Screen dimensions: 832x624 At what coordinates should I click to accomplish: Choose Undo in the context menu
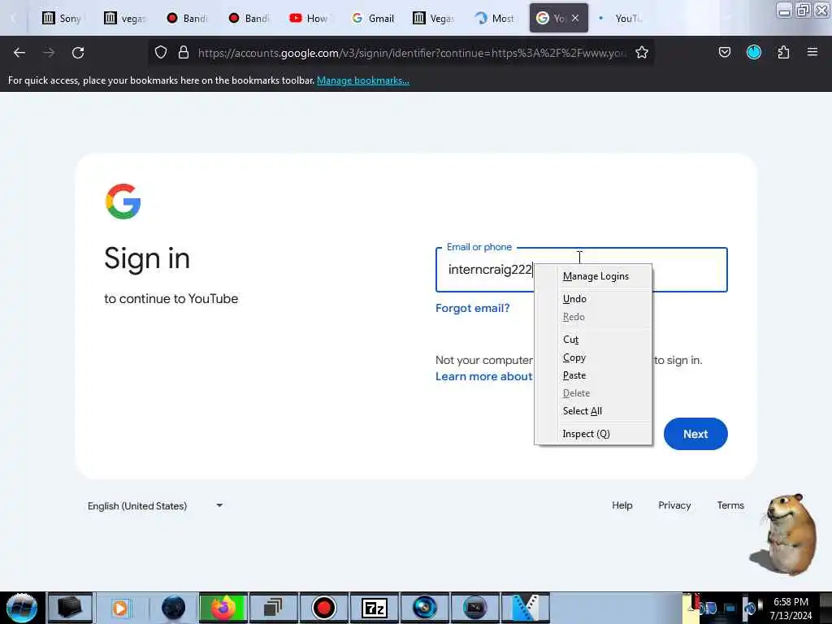[594, 299]
